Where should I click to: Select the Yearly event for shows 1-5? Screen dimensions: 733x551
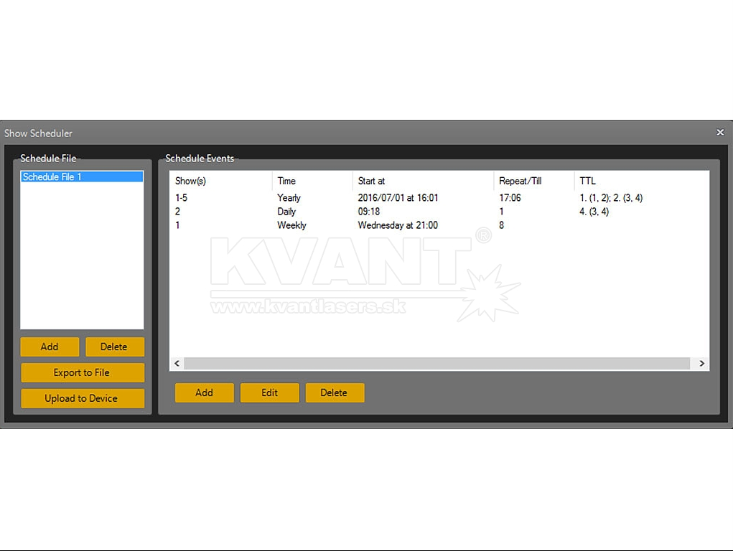click(x=289, y=197)
